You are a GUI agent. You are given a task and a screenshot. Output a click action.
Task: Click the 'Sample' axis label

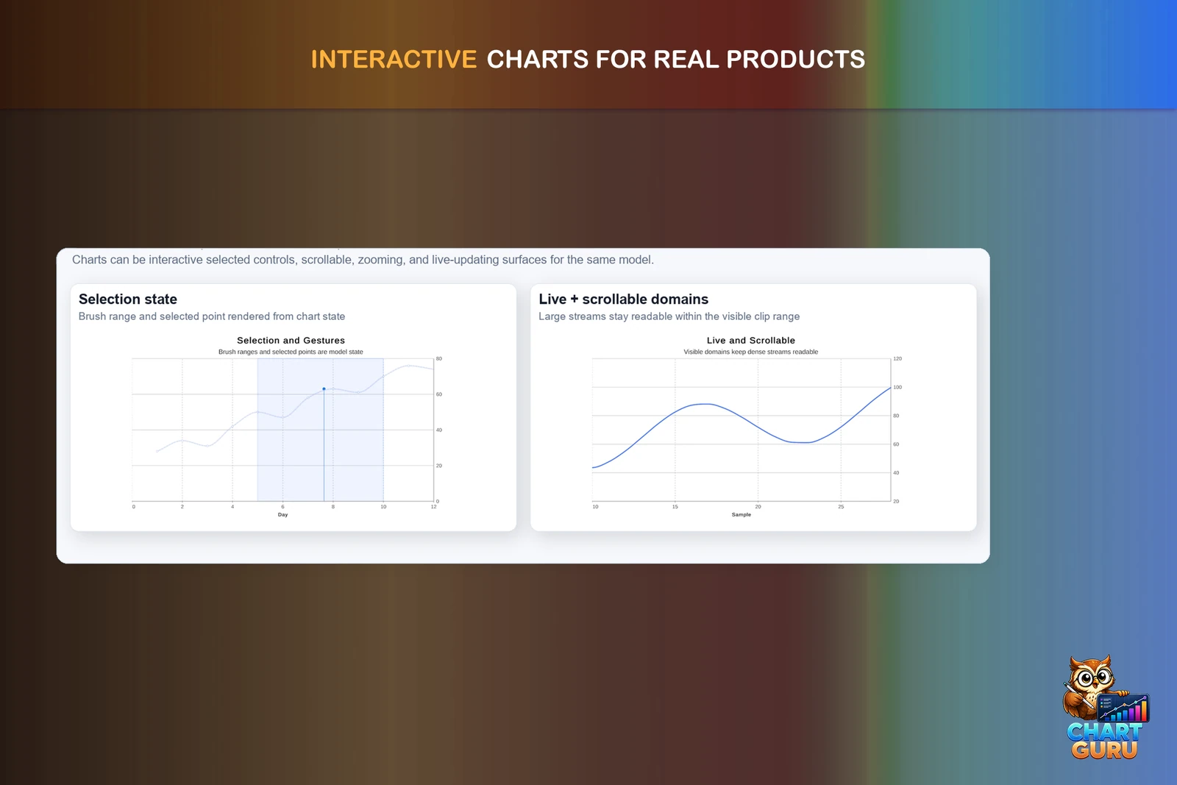tap(742, 515)
